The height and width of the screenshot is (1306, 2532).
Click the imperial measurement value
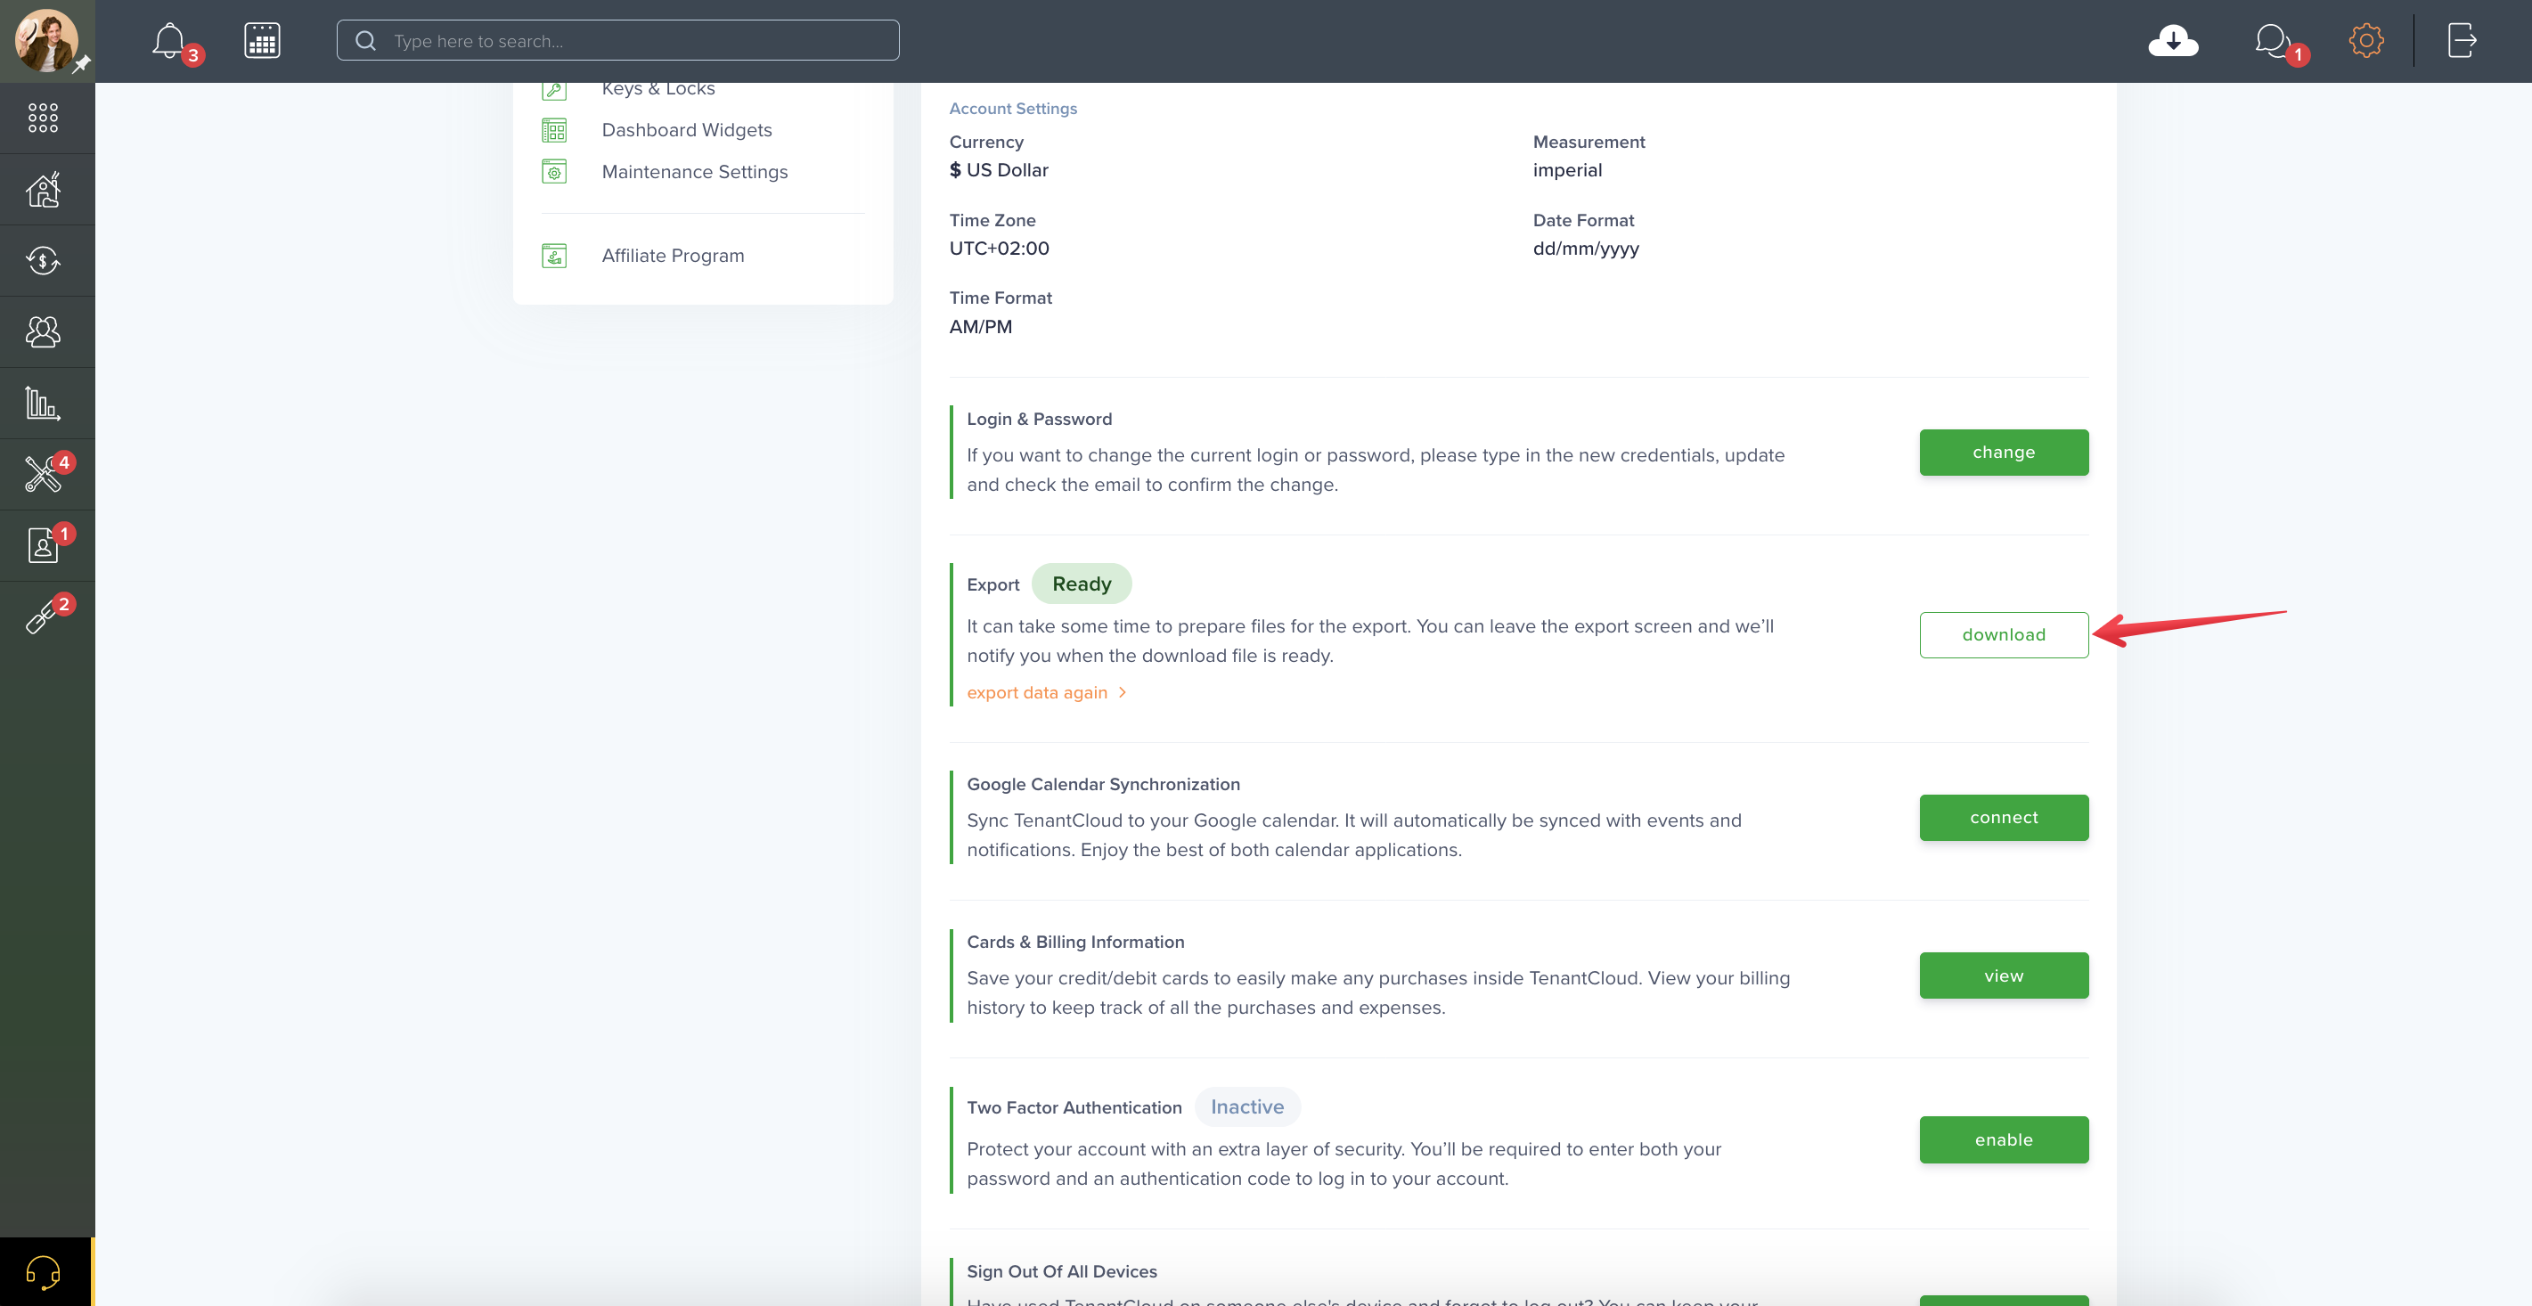pyautogui.click(x=1567, y=170)
